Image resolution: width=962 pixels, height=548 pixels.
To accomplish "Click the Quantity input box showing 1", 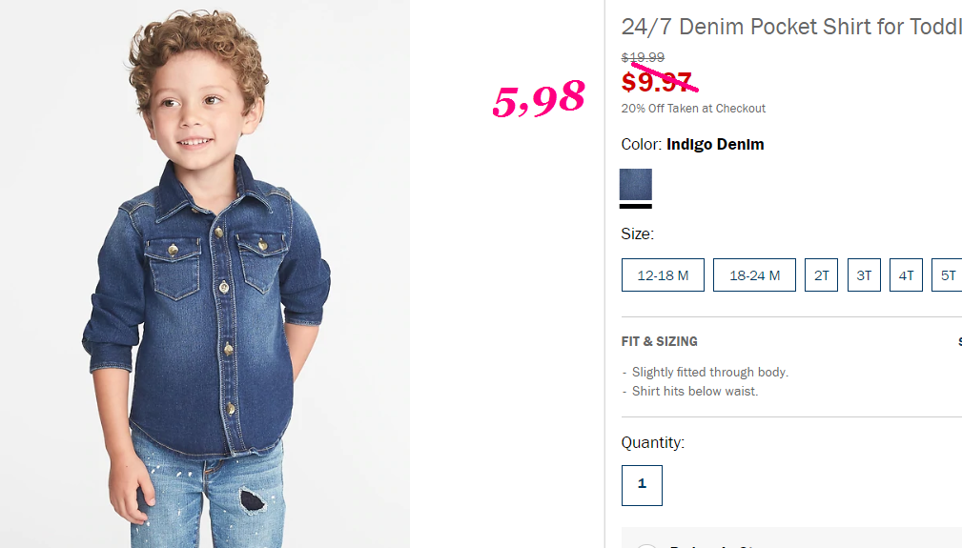I will click(x=642, y=485).
